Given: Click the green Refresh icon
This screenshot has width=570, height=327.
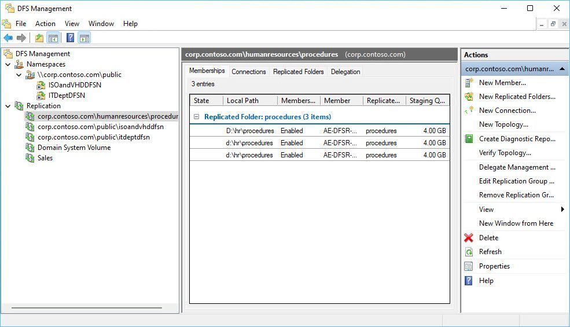Looking at the screenshot, I should (469, 252).
